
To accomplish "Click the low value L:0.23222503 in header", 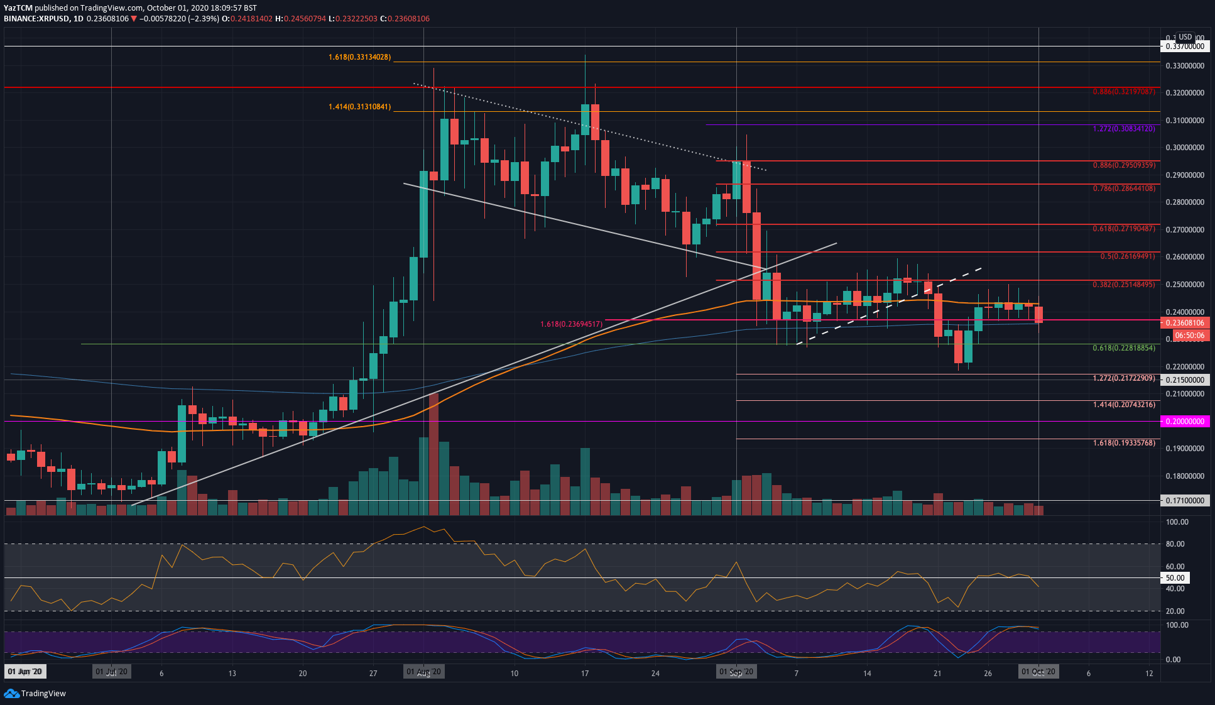I will click(353, 19).
